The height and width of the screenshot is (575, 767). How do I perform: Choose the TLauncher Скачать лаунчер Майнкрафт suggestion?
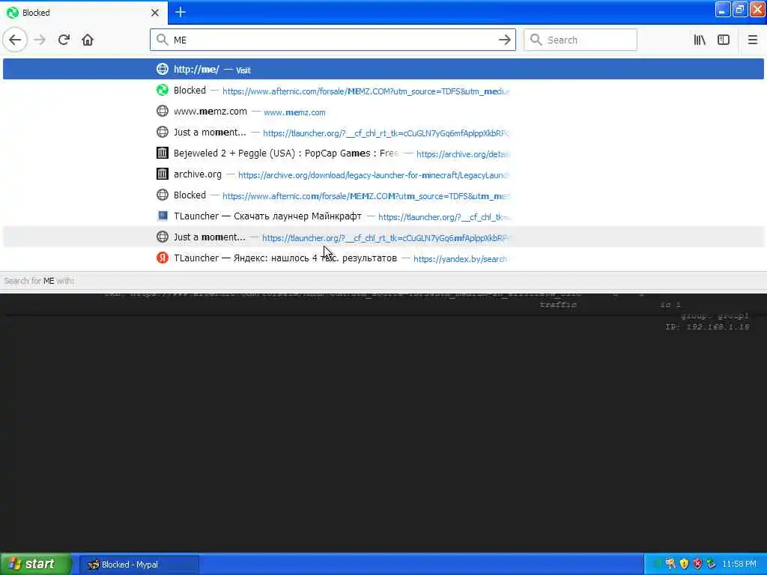click(x=383, y=216)
